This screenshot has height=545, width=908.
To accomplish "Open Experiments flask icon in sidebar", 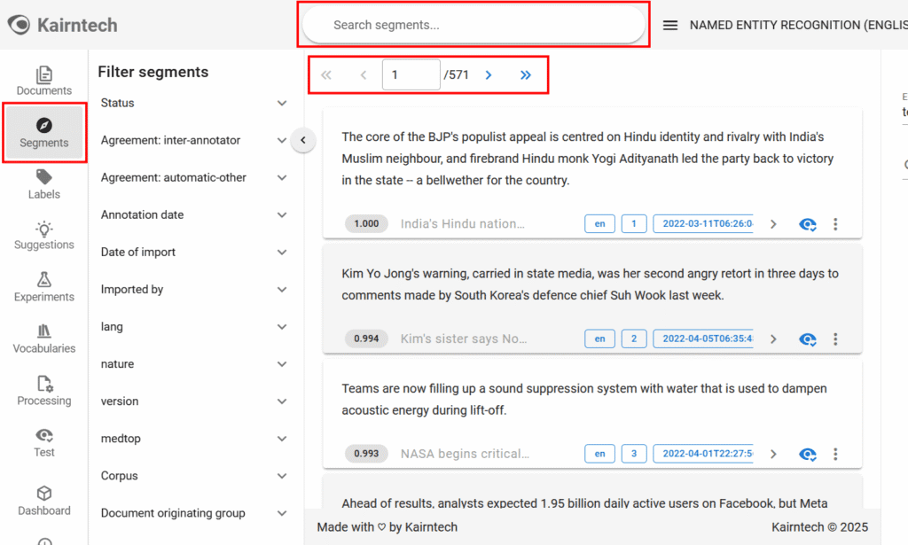I will (x=43, y=287).
